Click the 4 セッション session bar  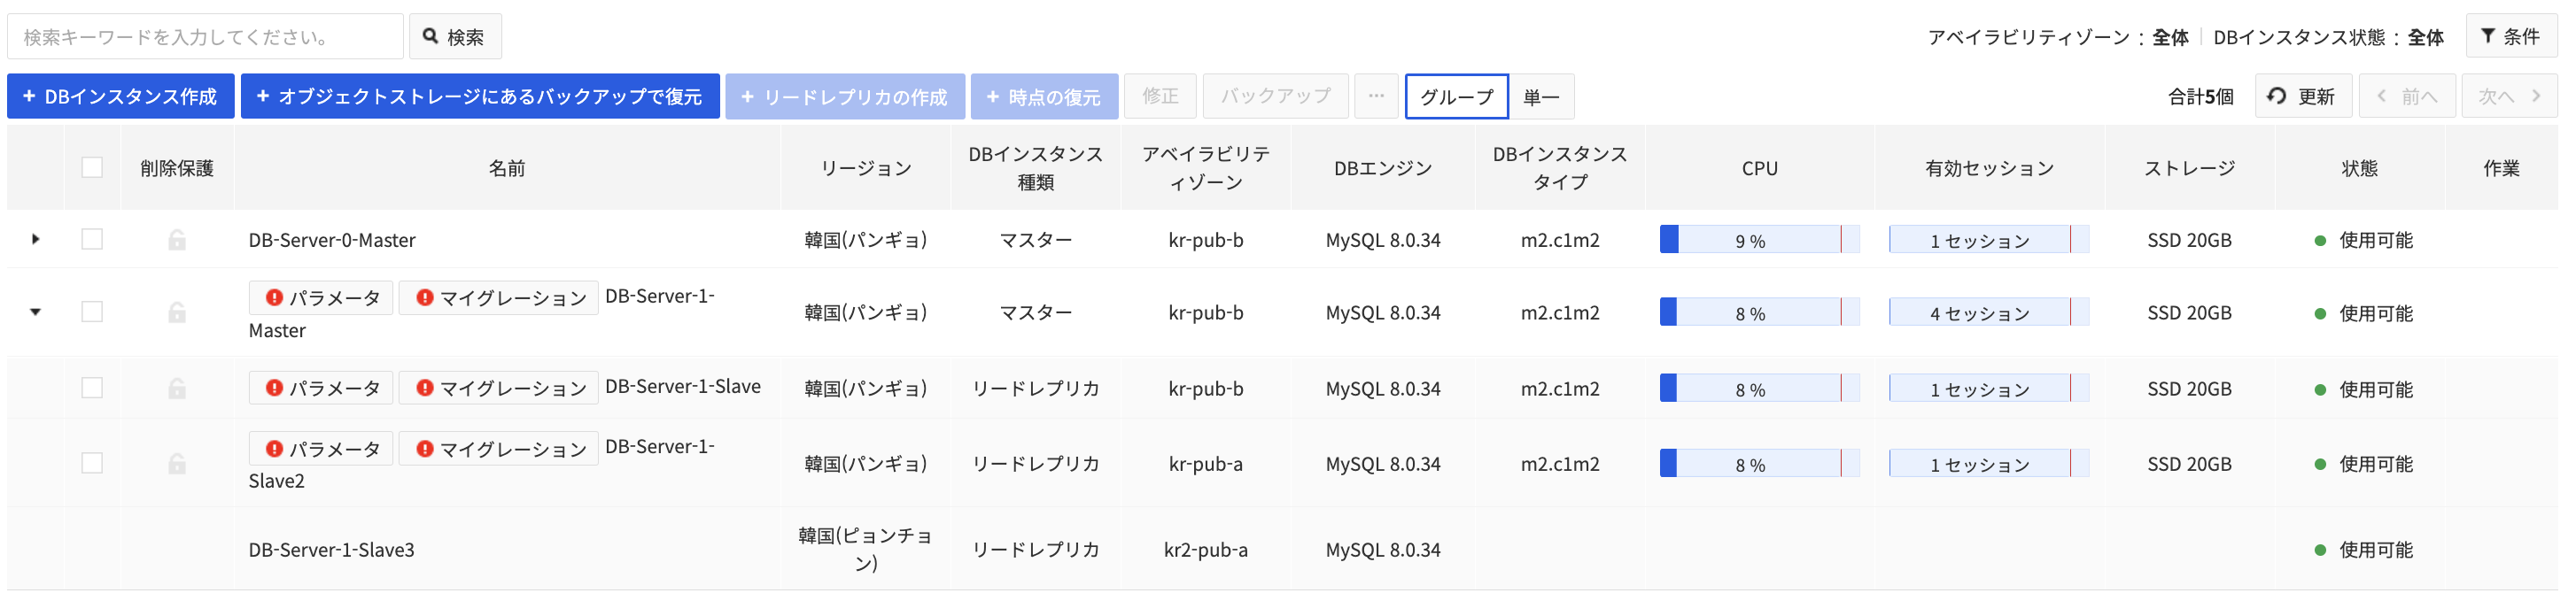click(x=1988, y=312)
